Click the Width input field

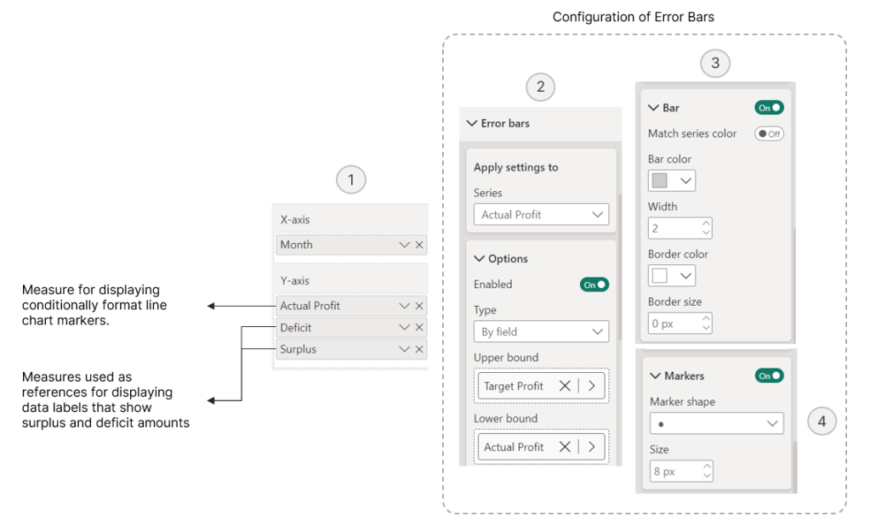[674, 228]
